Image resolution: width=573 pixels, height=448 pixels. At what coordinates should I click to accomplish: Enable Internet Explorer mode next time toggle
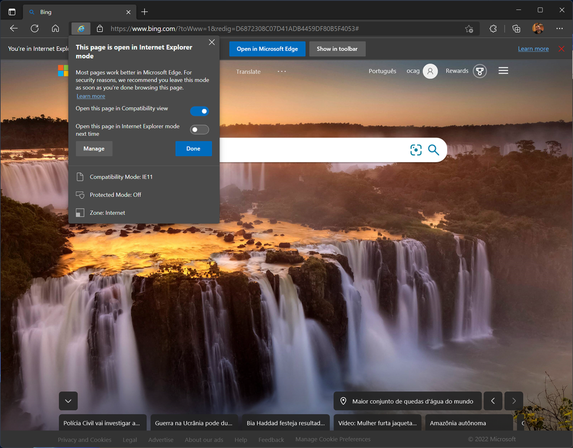coord(200,129)
